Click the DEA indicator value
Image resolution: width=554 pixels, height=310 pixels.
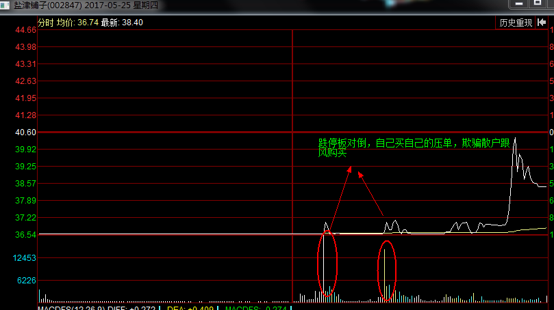[190, 308]
